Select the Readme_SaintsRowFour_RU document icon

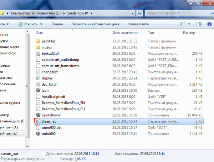pyautogui.click(x=38, y=109)
